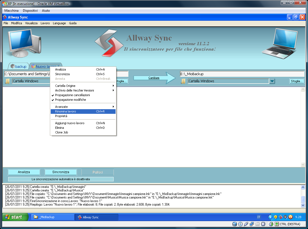Click the right Sfoglia... button

coord(297,81)
